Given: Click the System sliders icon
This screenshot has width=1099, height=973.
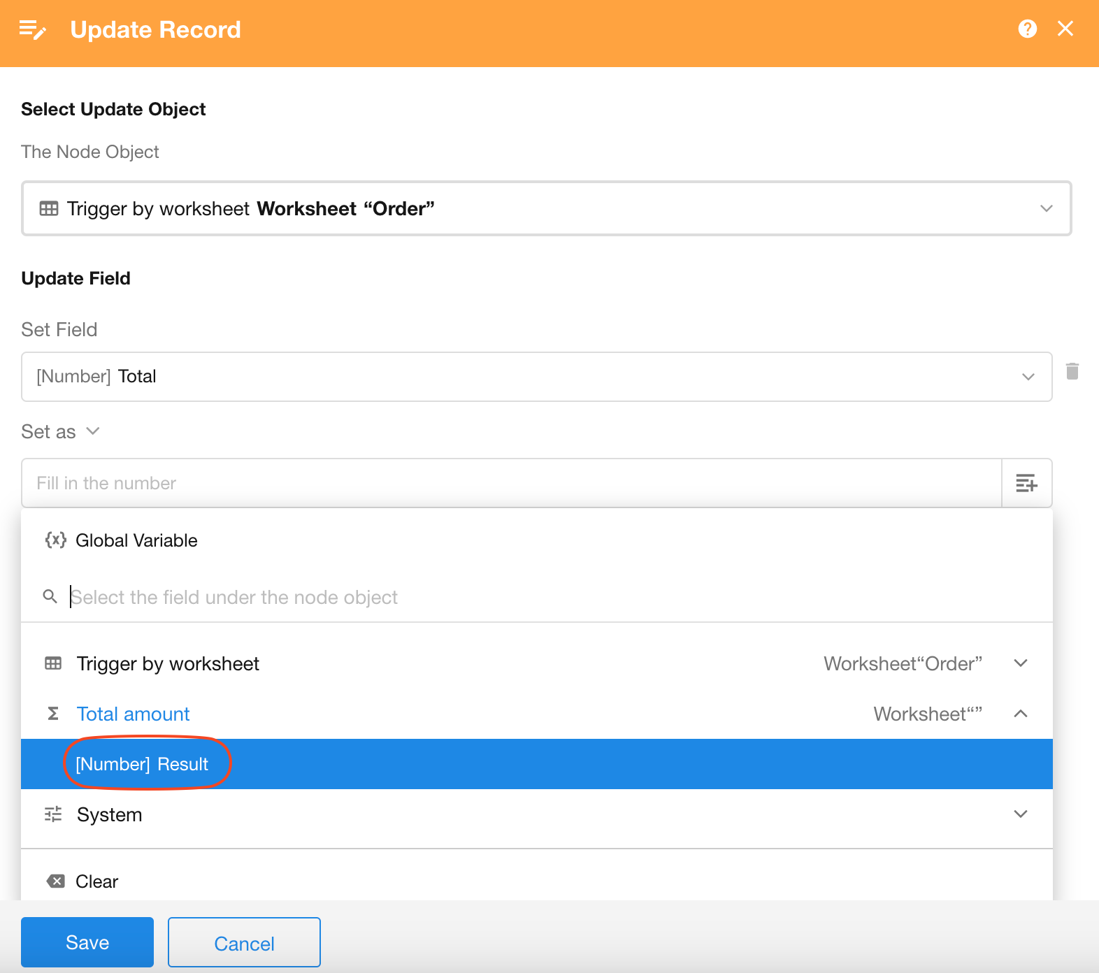Looking at the screenshot, I should click(53, 814).
